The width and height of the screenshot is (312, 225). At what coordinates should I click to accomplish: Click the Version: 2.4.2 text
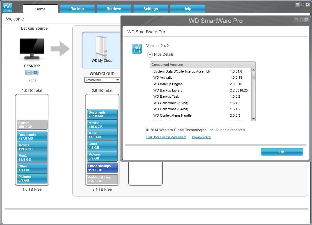(157, 46)
